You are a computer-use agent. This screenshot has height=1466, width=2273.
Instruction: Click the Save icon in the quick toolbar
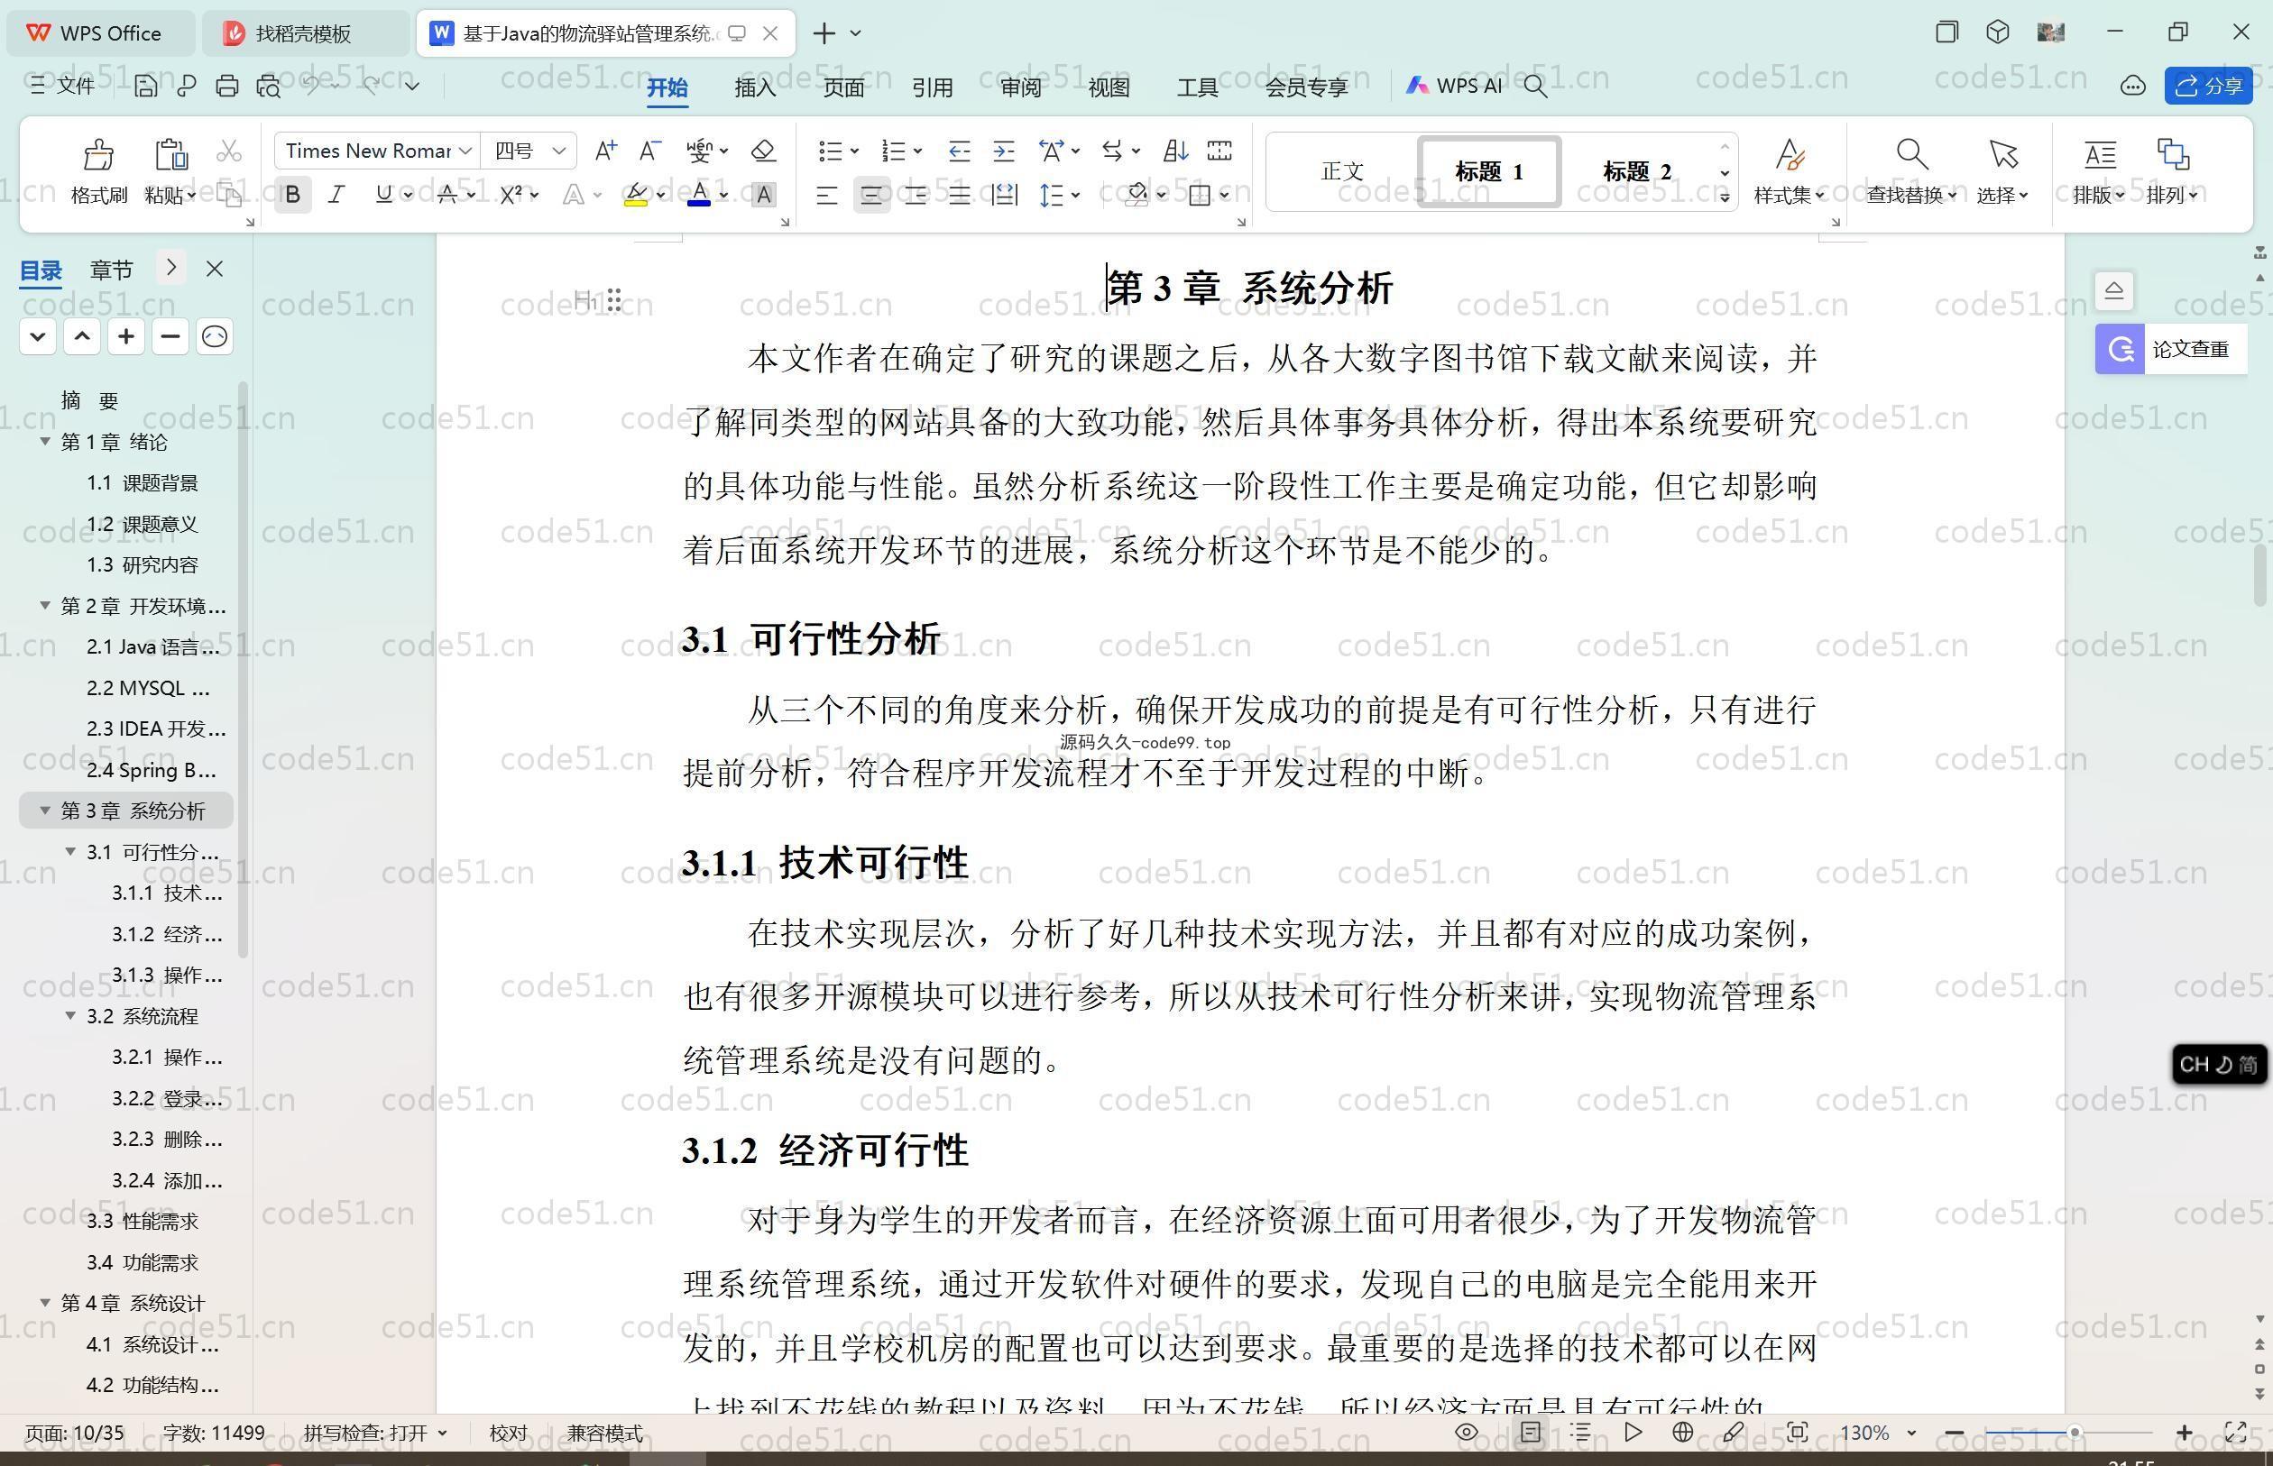146,86
